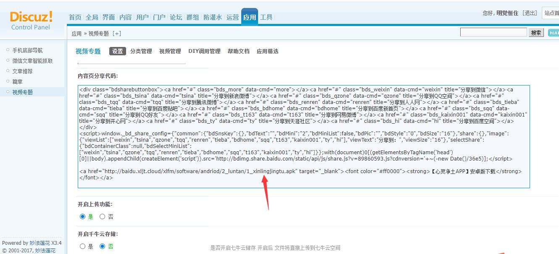The image size is (559, 254).
Task: Click the 开启上传功能 label
Action: [x=95, y=205]
